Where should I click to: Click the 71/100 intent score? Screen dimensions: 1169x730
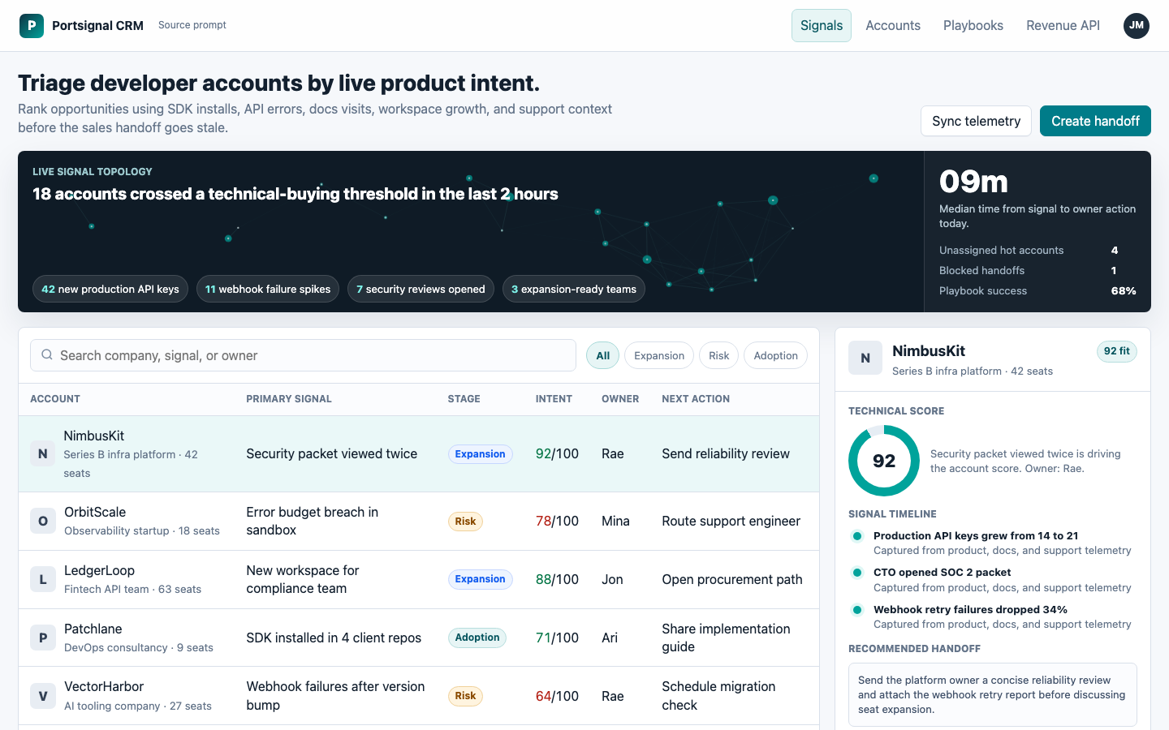tap(557, 638)
